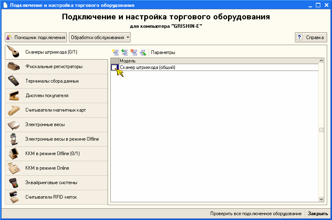Click the green-plus add-by-copy toolbar icon
This screenshot has height=220, width=332.
point(124,52)
